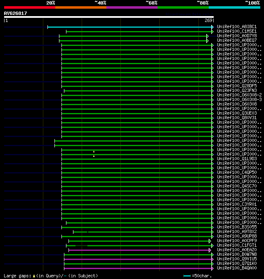The width and height of the screenshot is (264, 279).
Task: Click the green alignment bar for C1MSE1
Action: pyautogui.click(x=139, y=32)
